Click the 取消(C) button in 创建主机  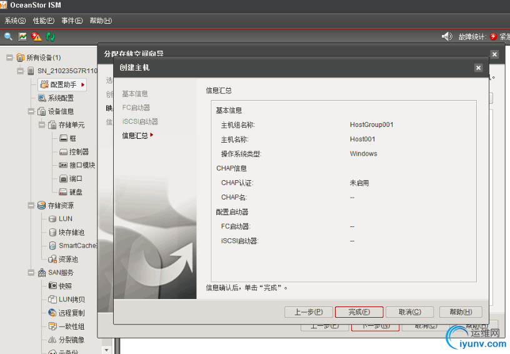[410, 312]
